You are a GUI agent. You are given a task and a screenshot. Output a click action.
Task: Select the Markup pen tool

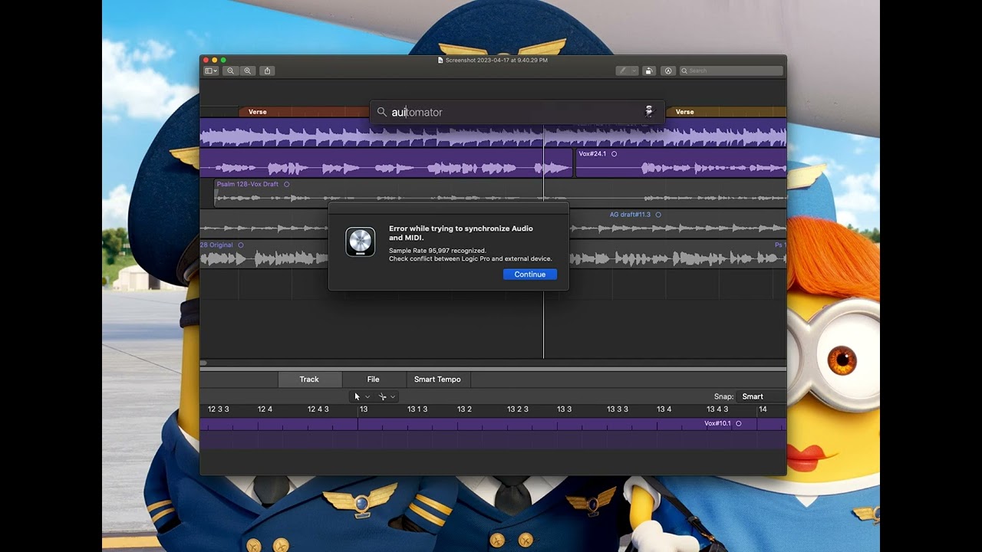tap(623, 71)
